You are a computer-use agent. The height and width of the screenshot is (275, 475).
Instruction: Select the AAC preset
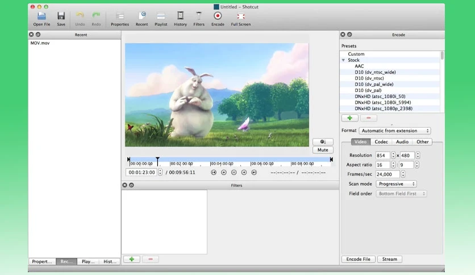click(359, 66)
